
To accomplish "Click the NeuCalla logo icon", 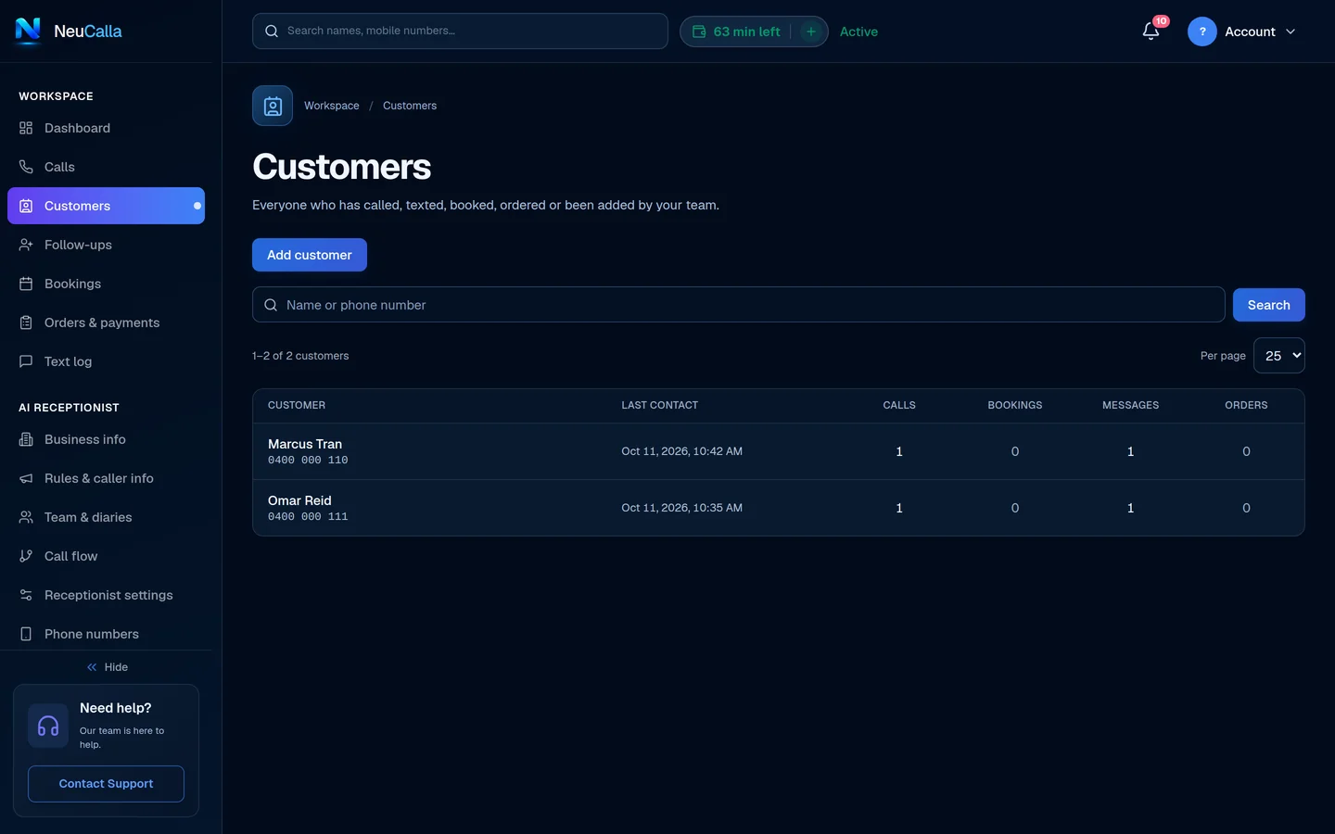I will pyautogui.click(x=28, y=31).
